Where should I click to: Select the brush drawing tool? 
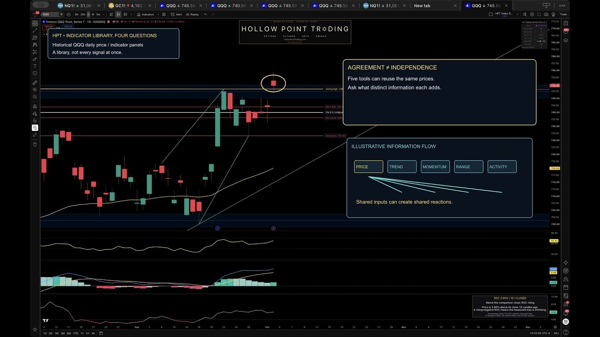(35, 59)
